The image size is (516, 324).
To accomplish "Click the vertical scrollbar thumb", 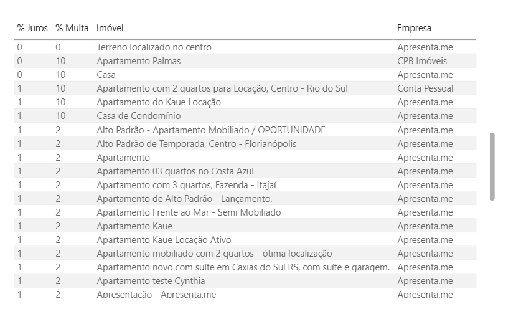I will 492,166.
